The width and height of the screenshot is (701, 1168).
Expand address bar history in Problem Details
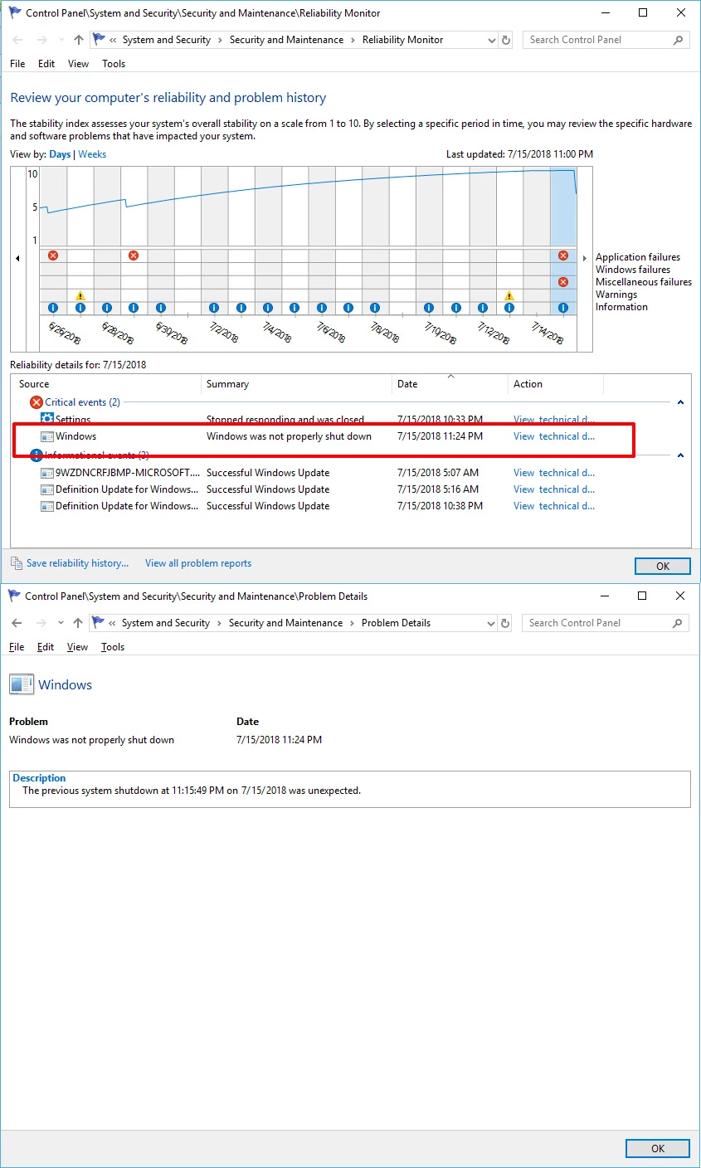pos(489,623)
